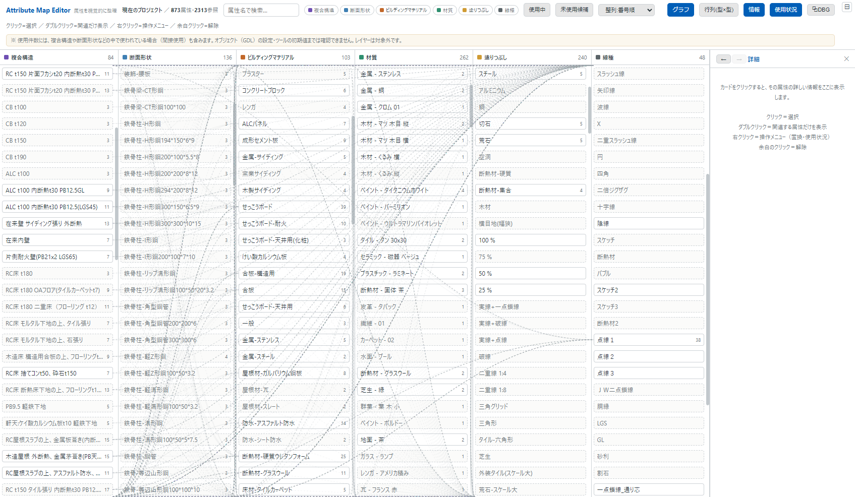Image resolution: width=855 pixels, height=497 pixels.
Task: Select the 点線 1 line type card
Action: tap(649, 340)
